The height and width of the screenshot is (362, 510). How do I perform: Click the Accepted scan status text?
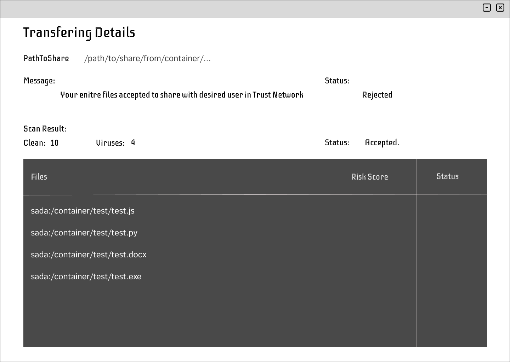382,142
